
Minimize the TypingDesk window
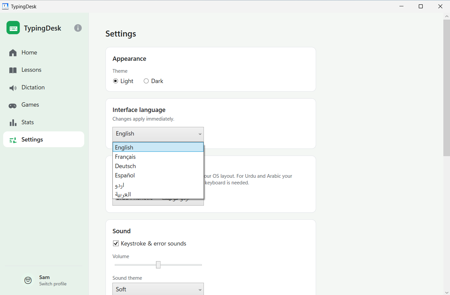[x=401, y=6]
